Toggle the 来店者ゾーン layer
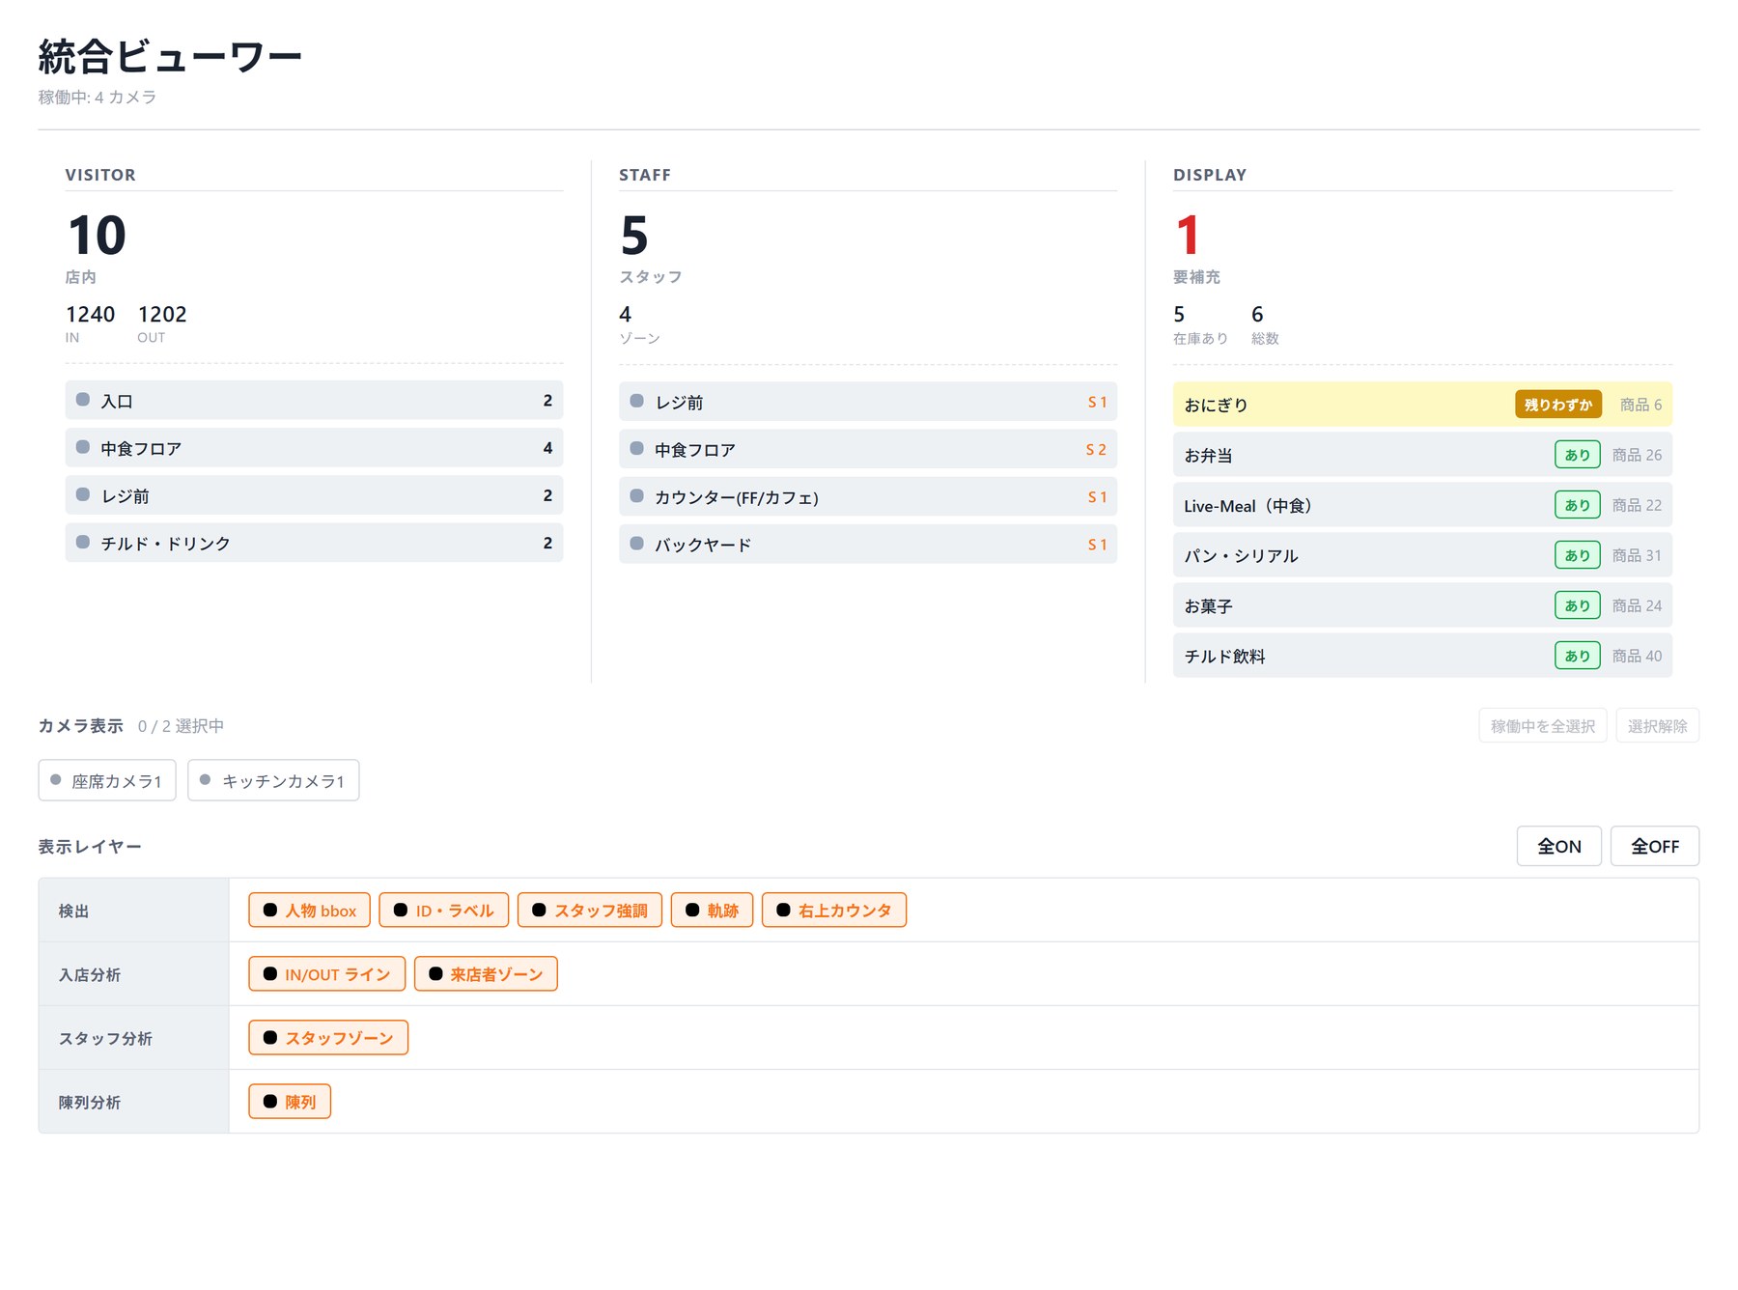Screen dimensions: 1738x1290 click(486, 973)
